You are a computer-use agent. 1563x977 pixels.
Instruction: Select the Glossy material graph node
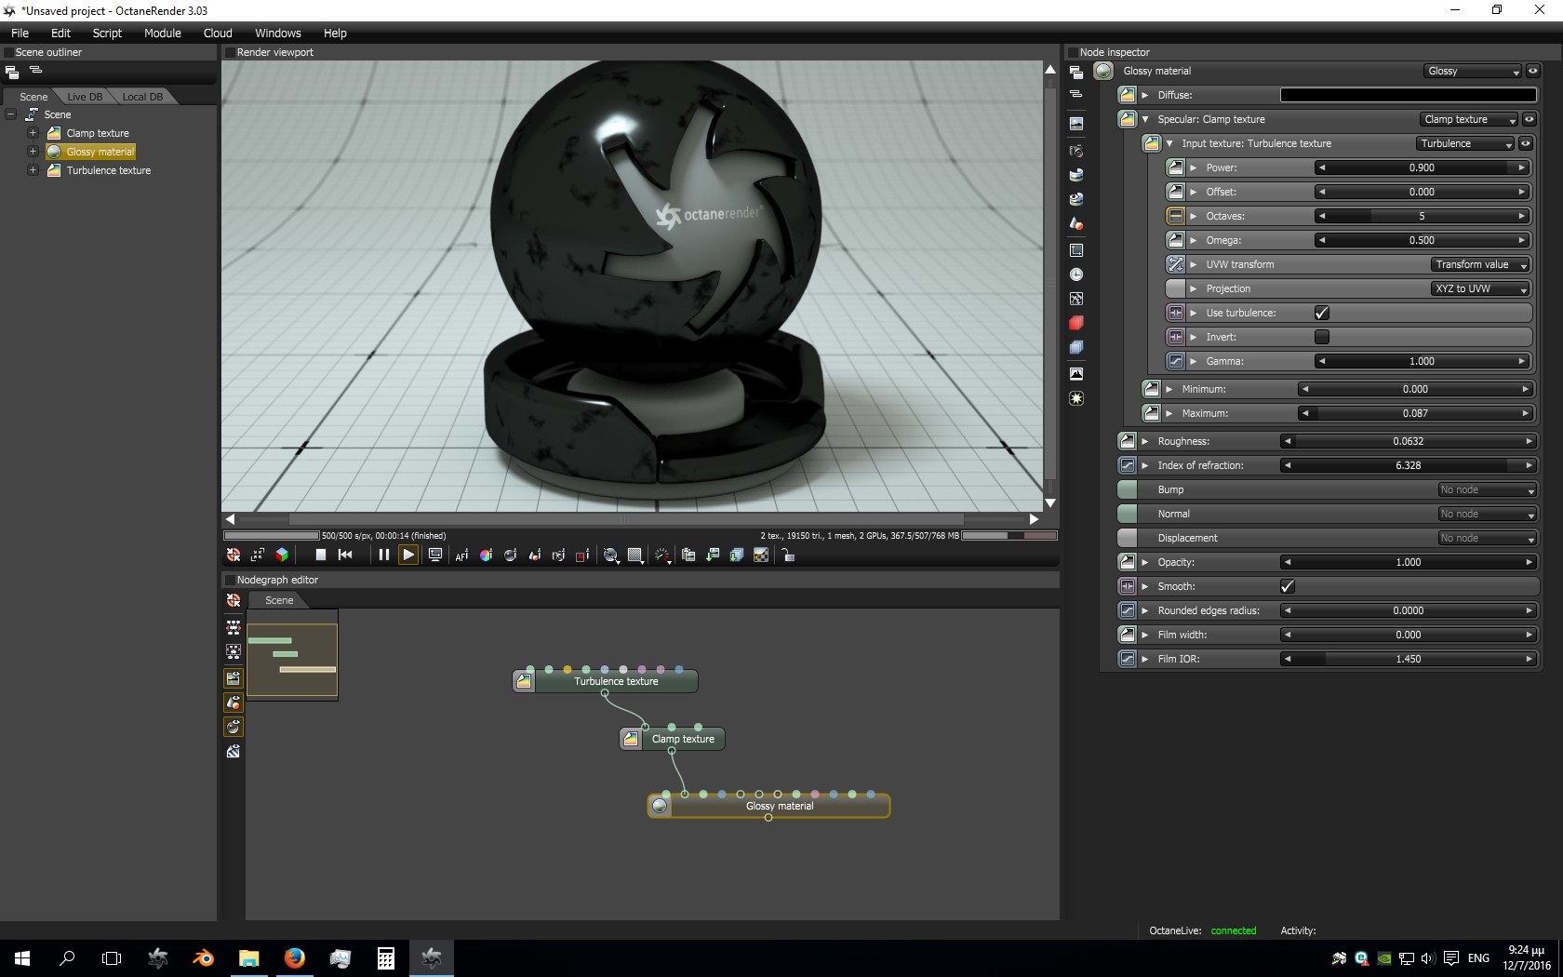[x=768, y=806]
